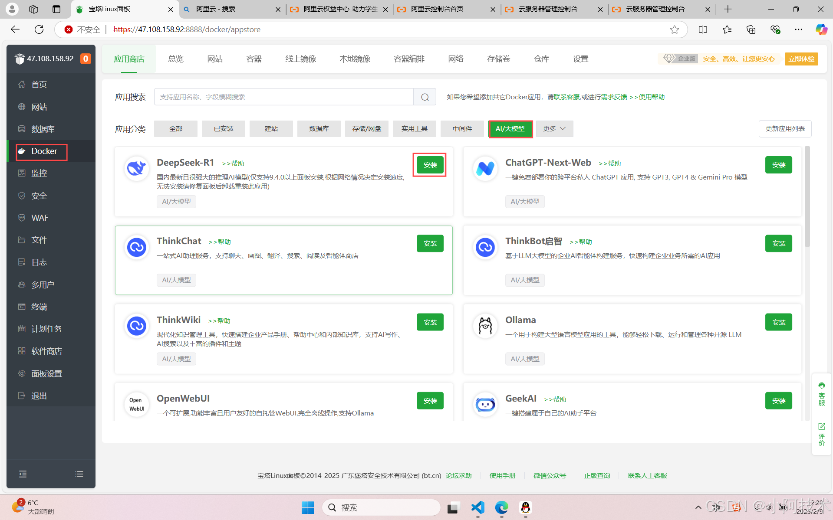The height and width of the screenshot is (520, 833).
Task: Click 立即体验 enterprise button
Action: coord(801,59)
